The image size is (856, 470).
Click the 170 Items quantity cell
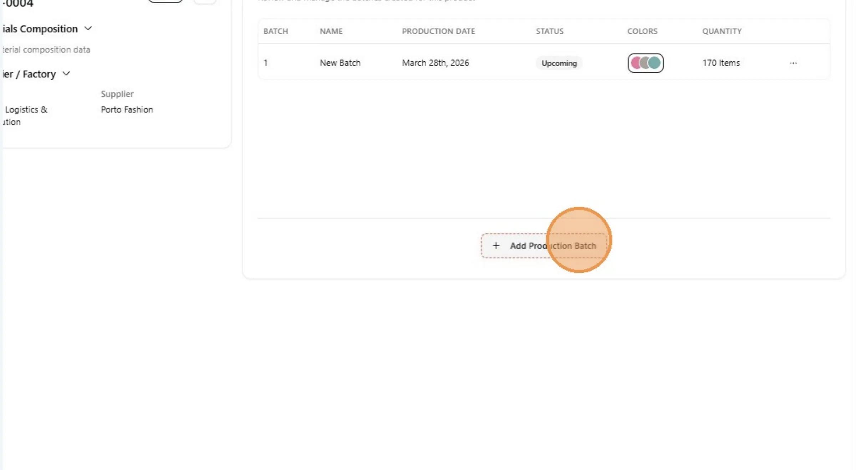pos(721,63)
